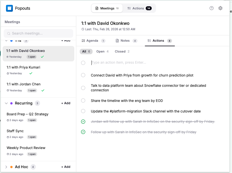Collapse the 1:1s section
Screen dimensions: 232x173
6,40
